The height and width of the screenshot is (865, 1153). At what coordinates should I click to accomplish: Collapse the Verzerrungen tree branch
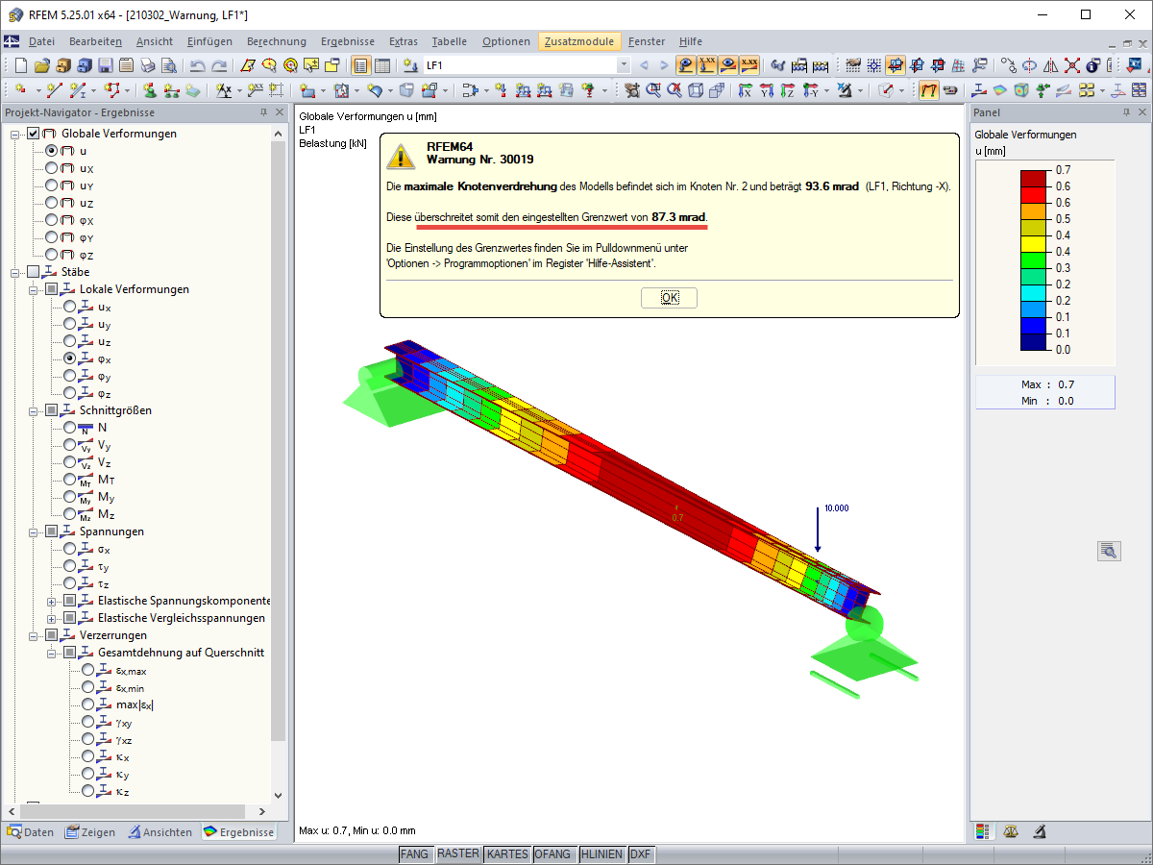coord(32,634)
